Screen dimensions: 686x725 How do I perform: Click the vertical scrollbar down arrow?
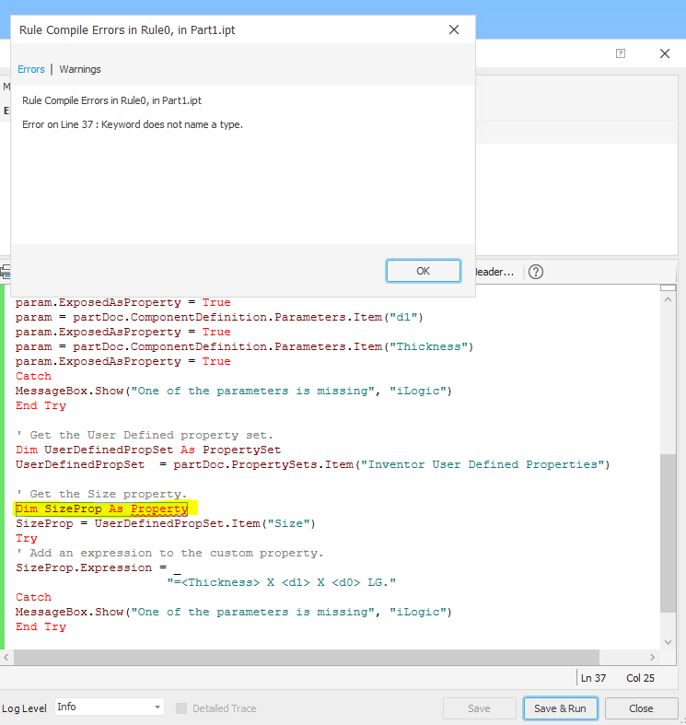click(x=668, y=642)
